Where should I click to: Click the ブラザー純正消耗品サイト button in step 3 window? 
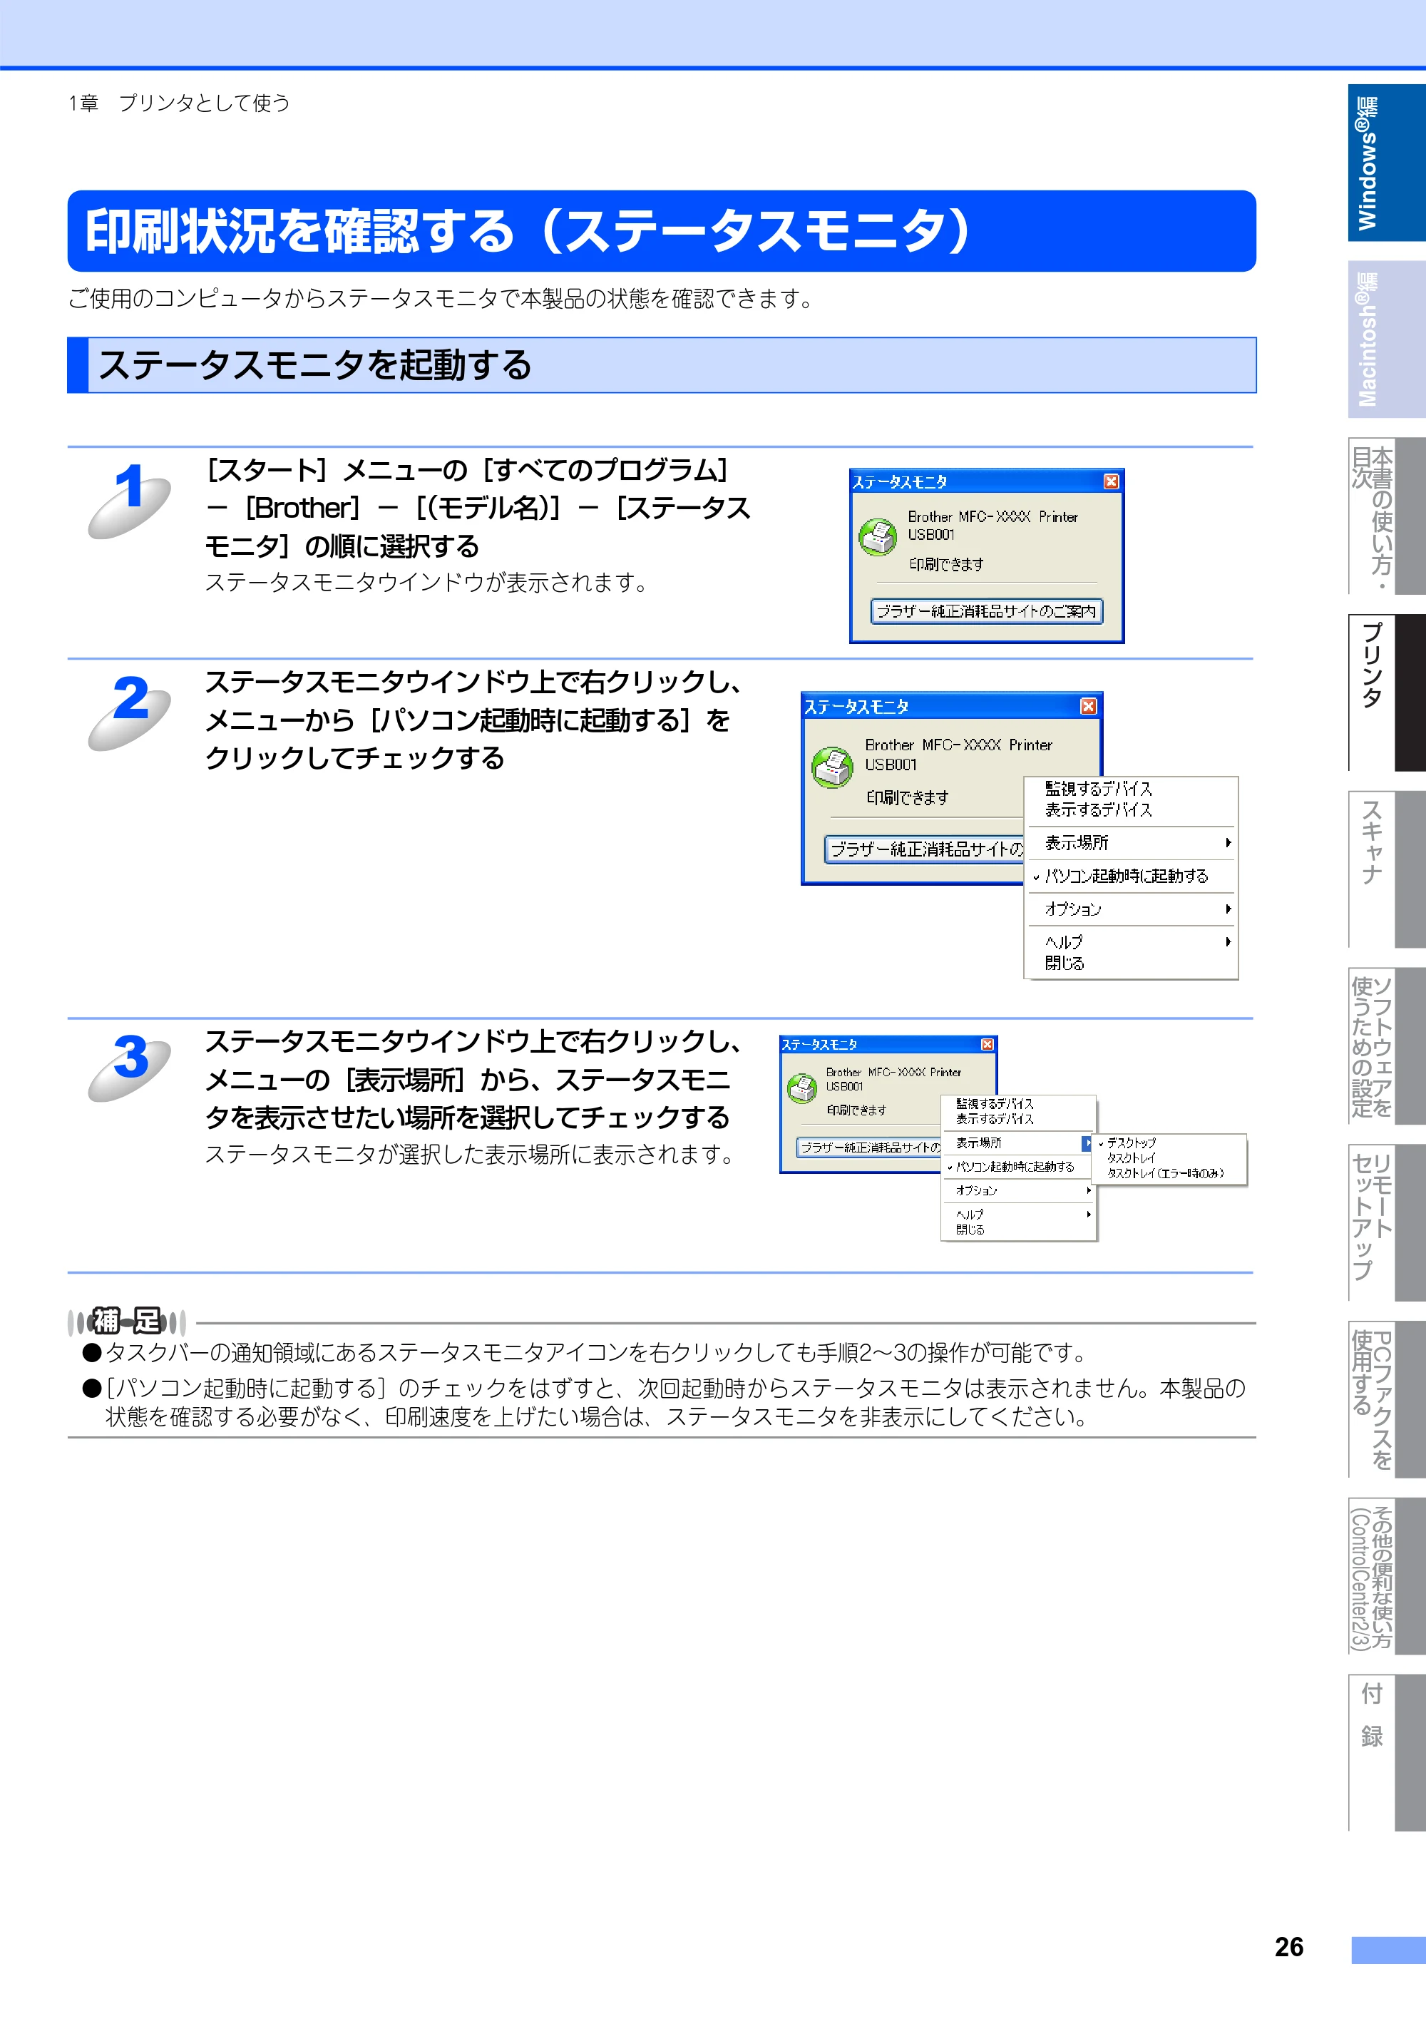coord(868,1147)
